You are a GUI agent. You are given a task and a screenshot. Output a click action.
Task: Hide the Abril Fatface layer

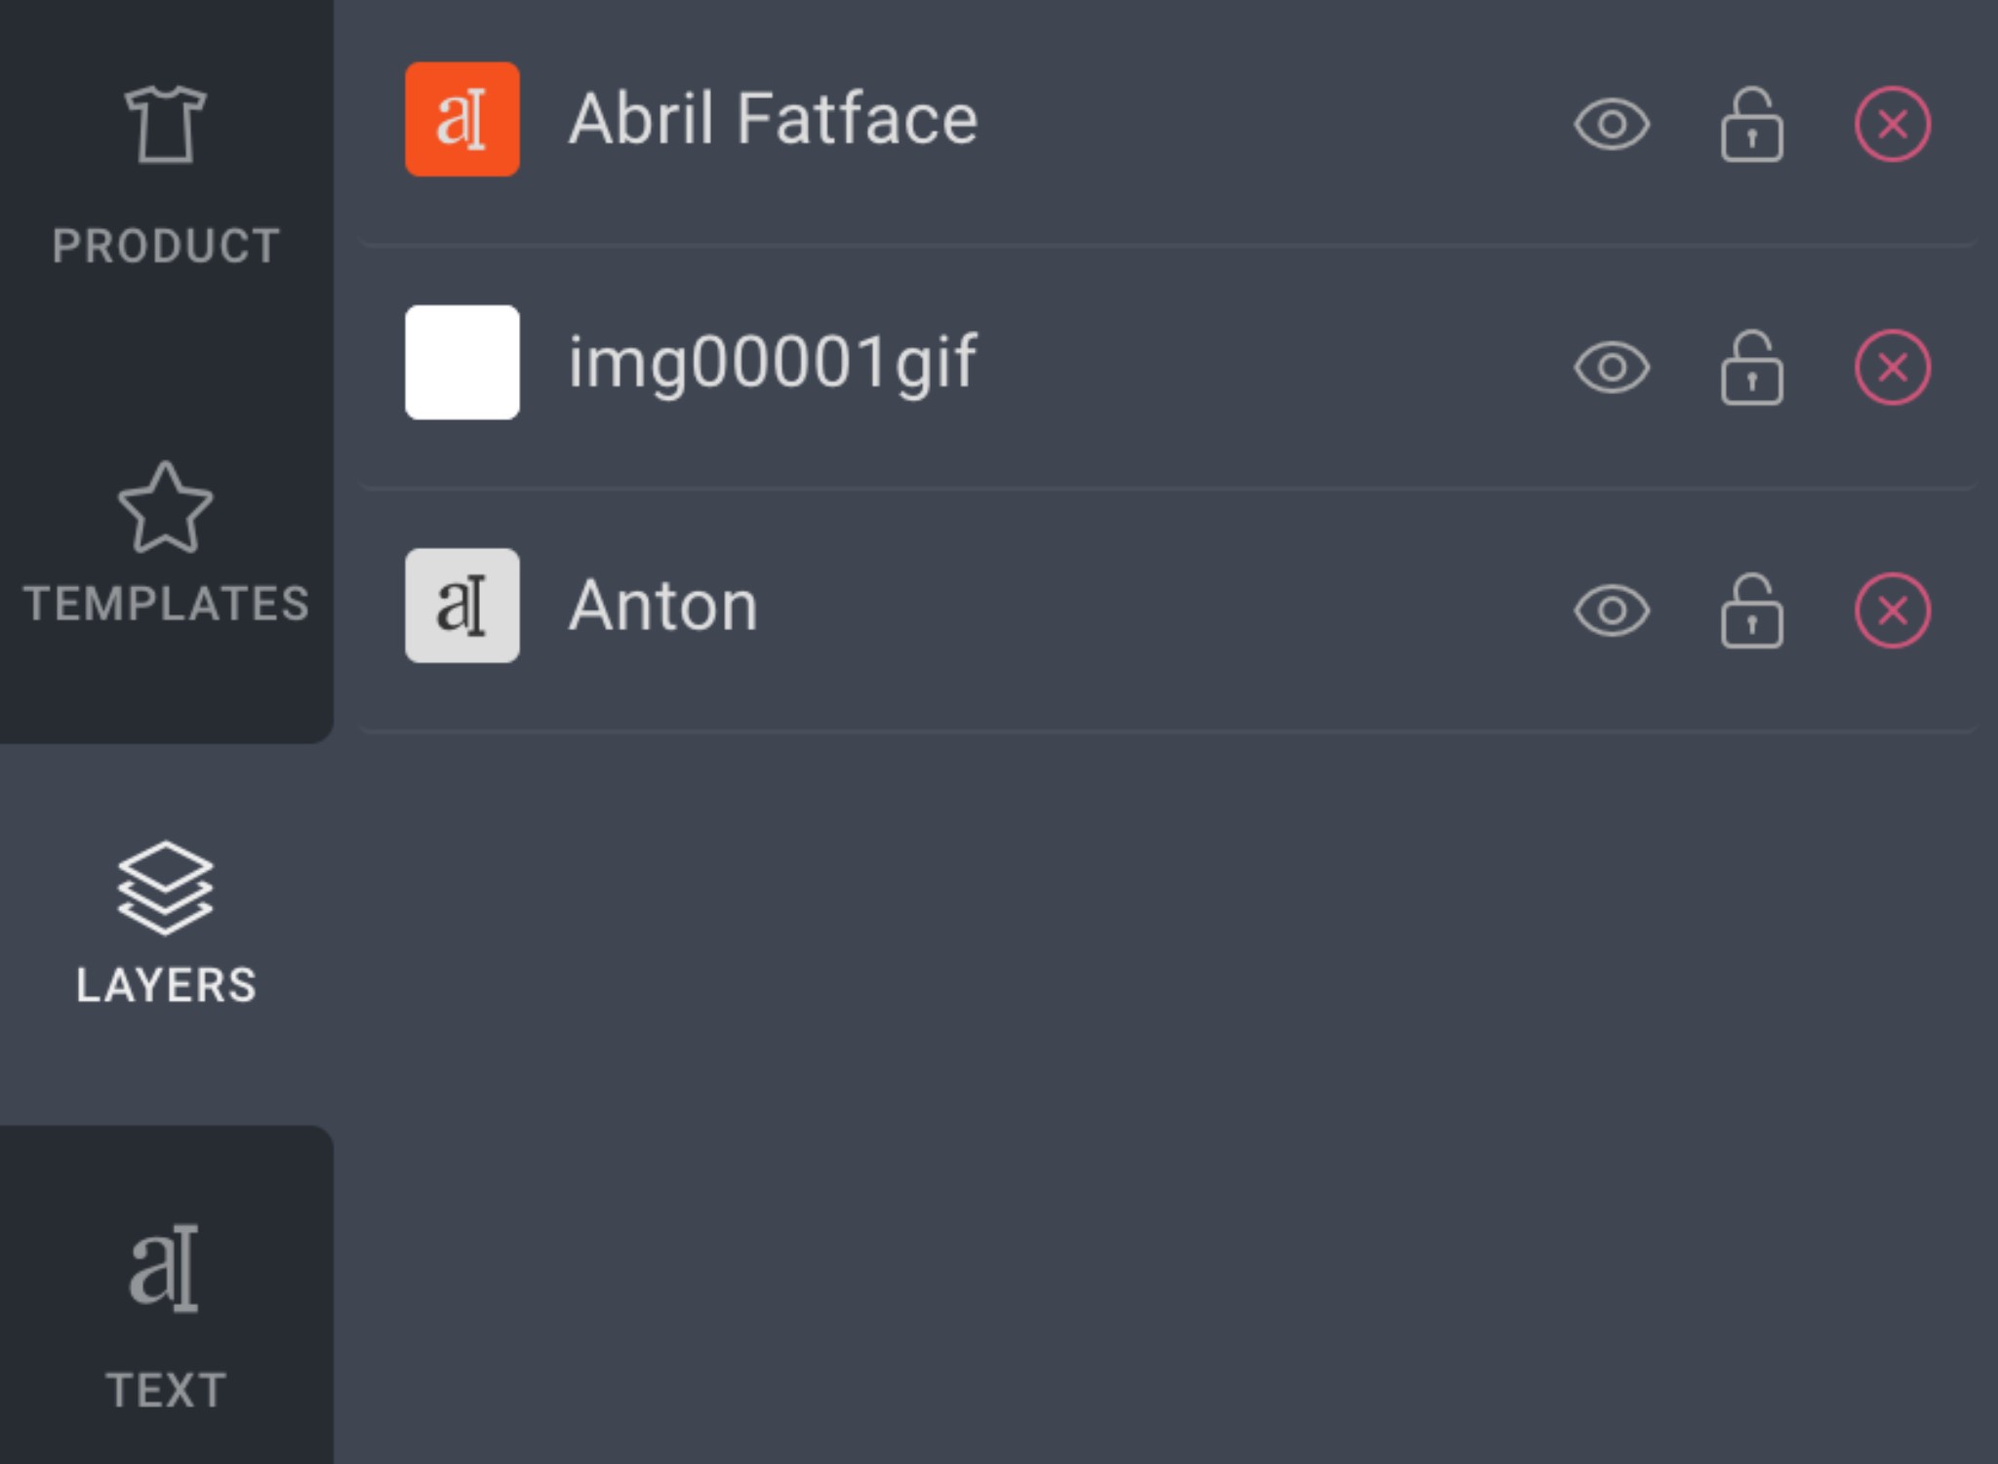point(1612,124)
